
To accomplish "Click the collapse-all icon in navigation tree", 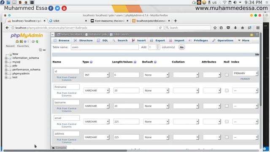I will click(x=40, y=50).
